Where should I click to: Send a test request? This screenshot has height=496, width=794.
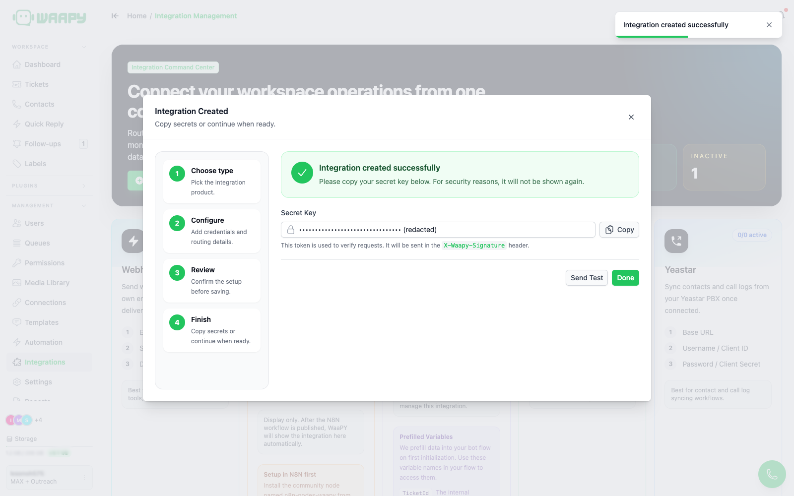(x=587, y=278)
